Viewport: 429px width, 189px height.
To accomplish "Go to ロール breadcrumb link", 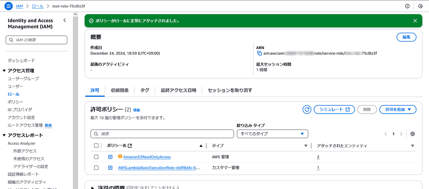I will (38, 6).
